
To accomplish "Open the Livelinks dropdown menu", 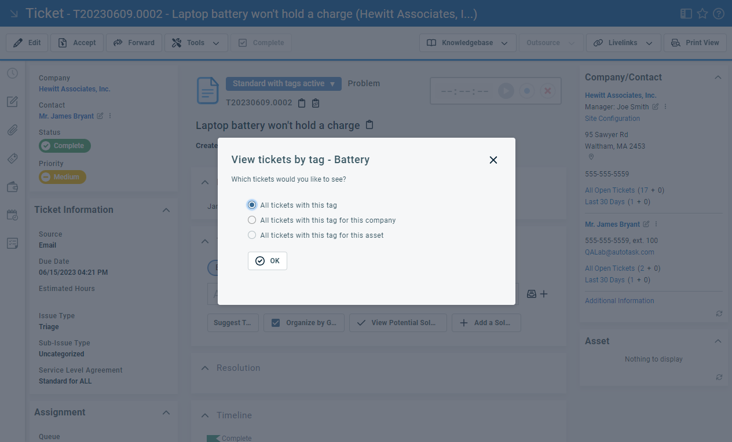I will pyautogui.click(x=623, y=43).
